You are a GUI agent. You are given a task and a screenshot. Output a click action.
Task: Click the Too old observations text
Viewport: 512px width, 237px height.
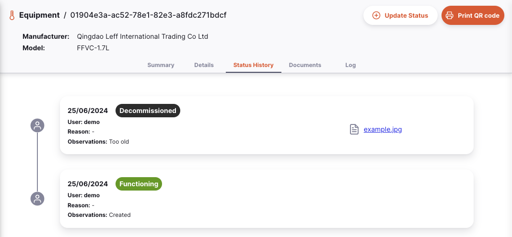click(x=119, y=142)
